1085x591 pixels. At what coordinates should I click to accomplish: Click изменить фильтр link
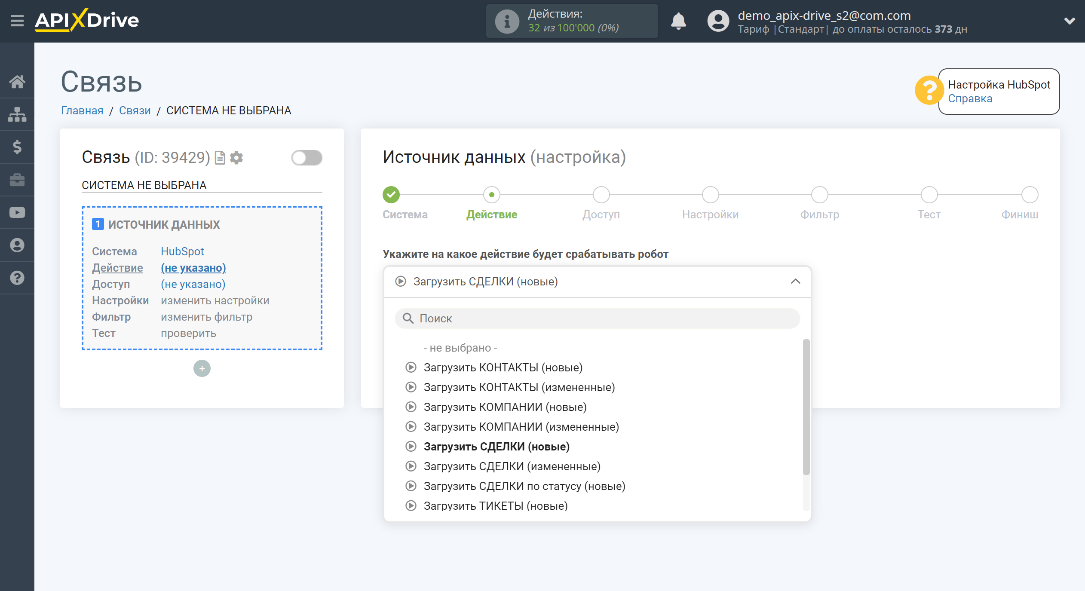pyautogui.click(x=206, y=317)
